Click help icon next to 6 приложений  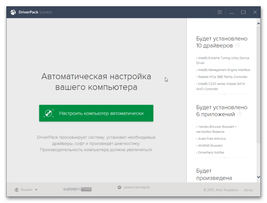[x=240, y=114]
